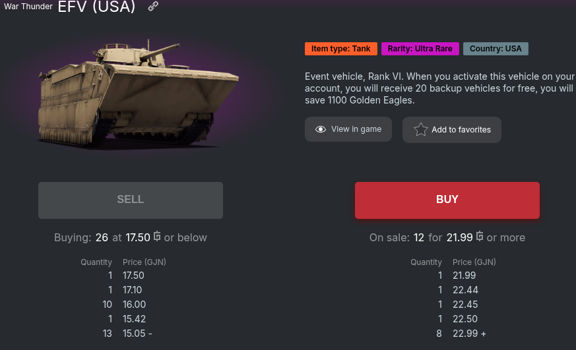Click the EFV (USA) item title
Image resolution: width=576 pixels, height=350 pixels.
coord(96,7)
